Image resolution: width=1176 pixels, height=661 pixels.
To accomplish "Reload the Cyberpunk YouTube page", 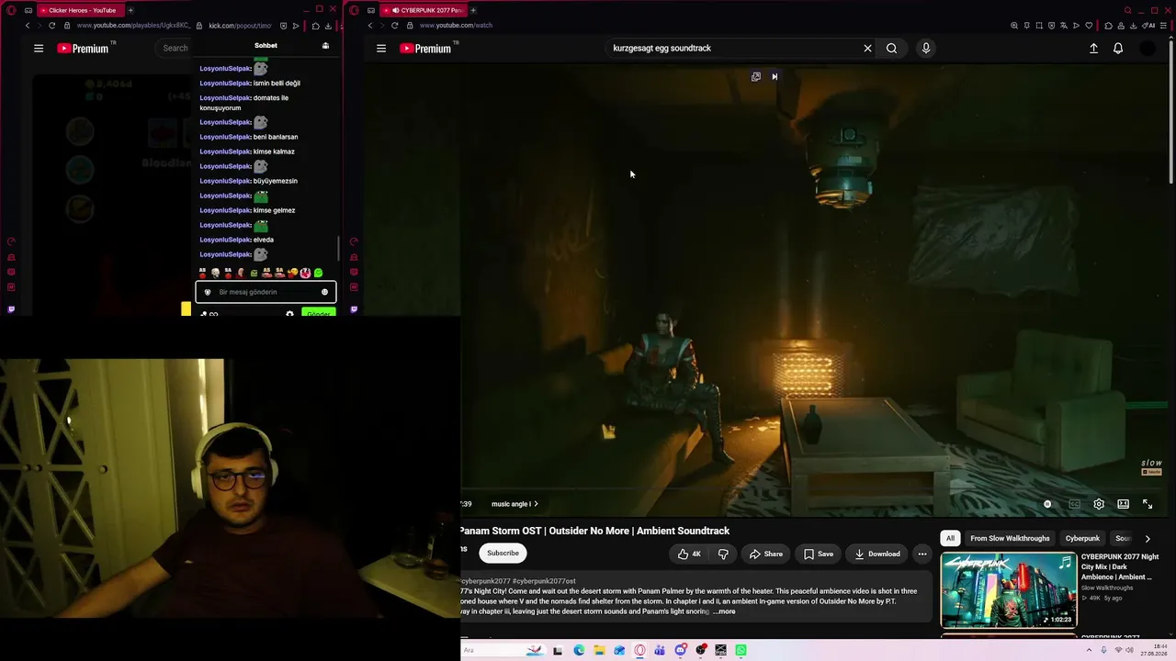I will (x=394, y=26).
